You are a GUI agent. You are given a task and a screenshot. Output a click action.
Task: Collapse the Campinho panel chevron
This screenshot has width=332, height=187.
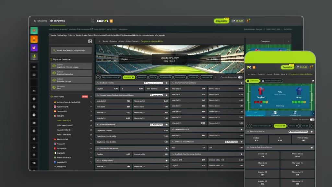click(x=288, y=41)
